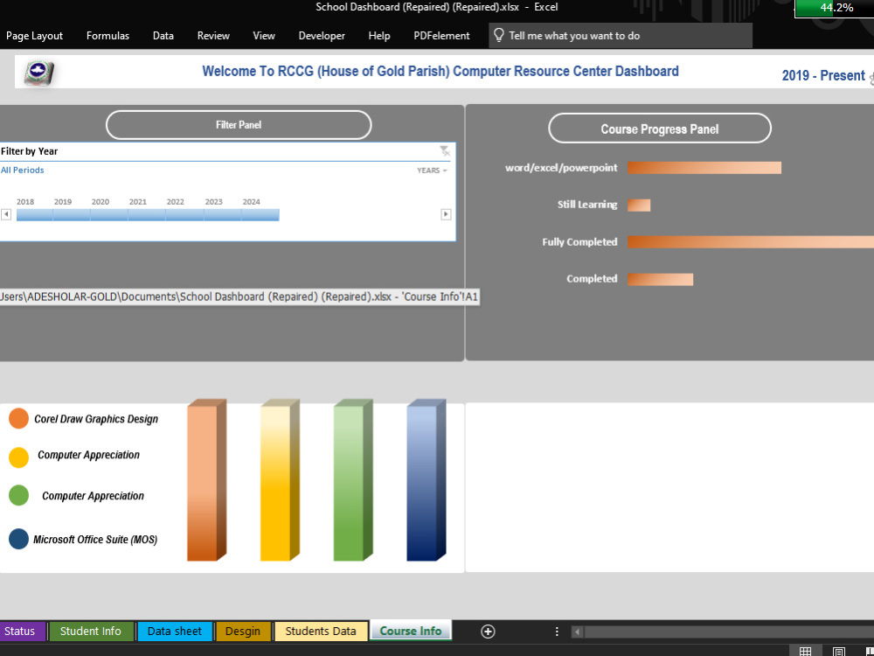Screen dimensions: 874x656
Task: Select the Course Info sheet tab
Action: click(x=411, y=631)
